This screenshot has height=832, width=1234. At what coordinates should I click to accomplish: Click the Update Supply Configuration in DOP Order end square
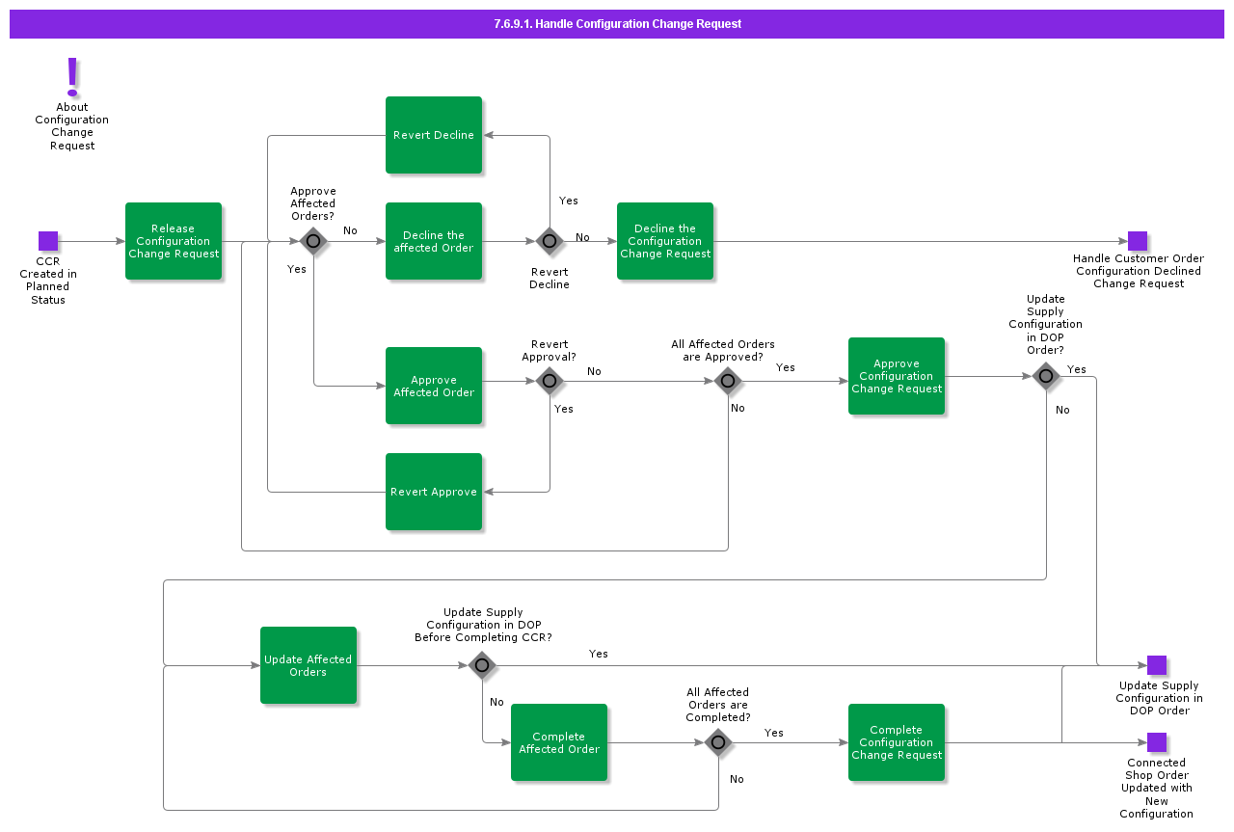[1157, 665]
